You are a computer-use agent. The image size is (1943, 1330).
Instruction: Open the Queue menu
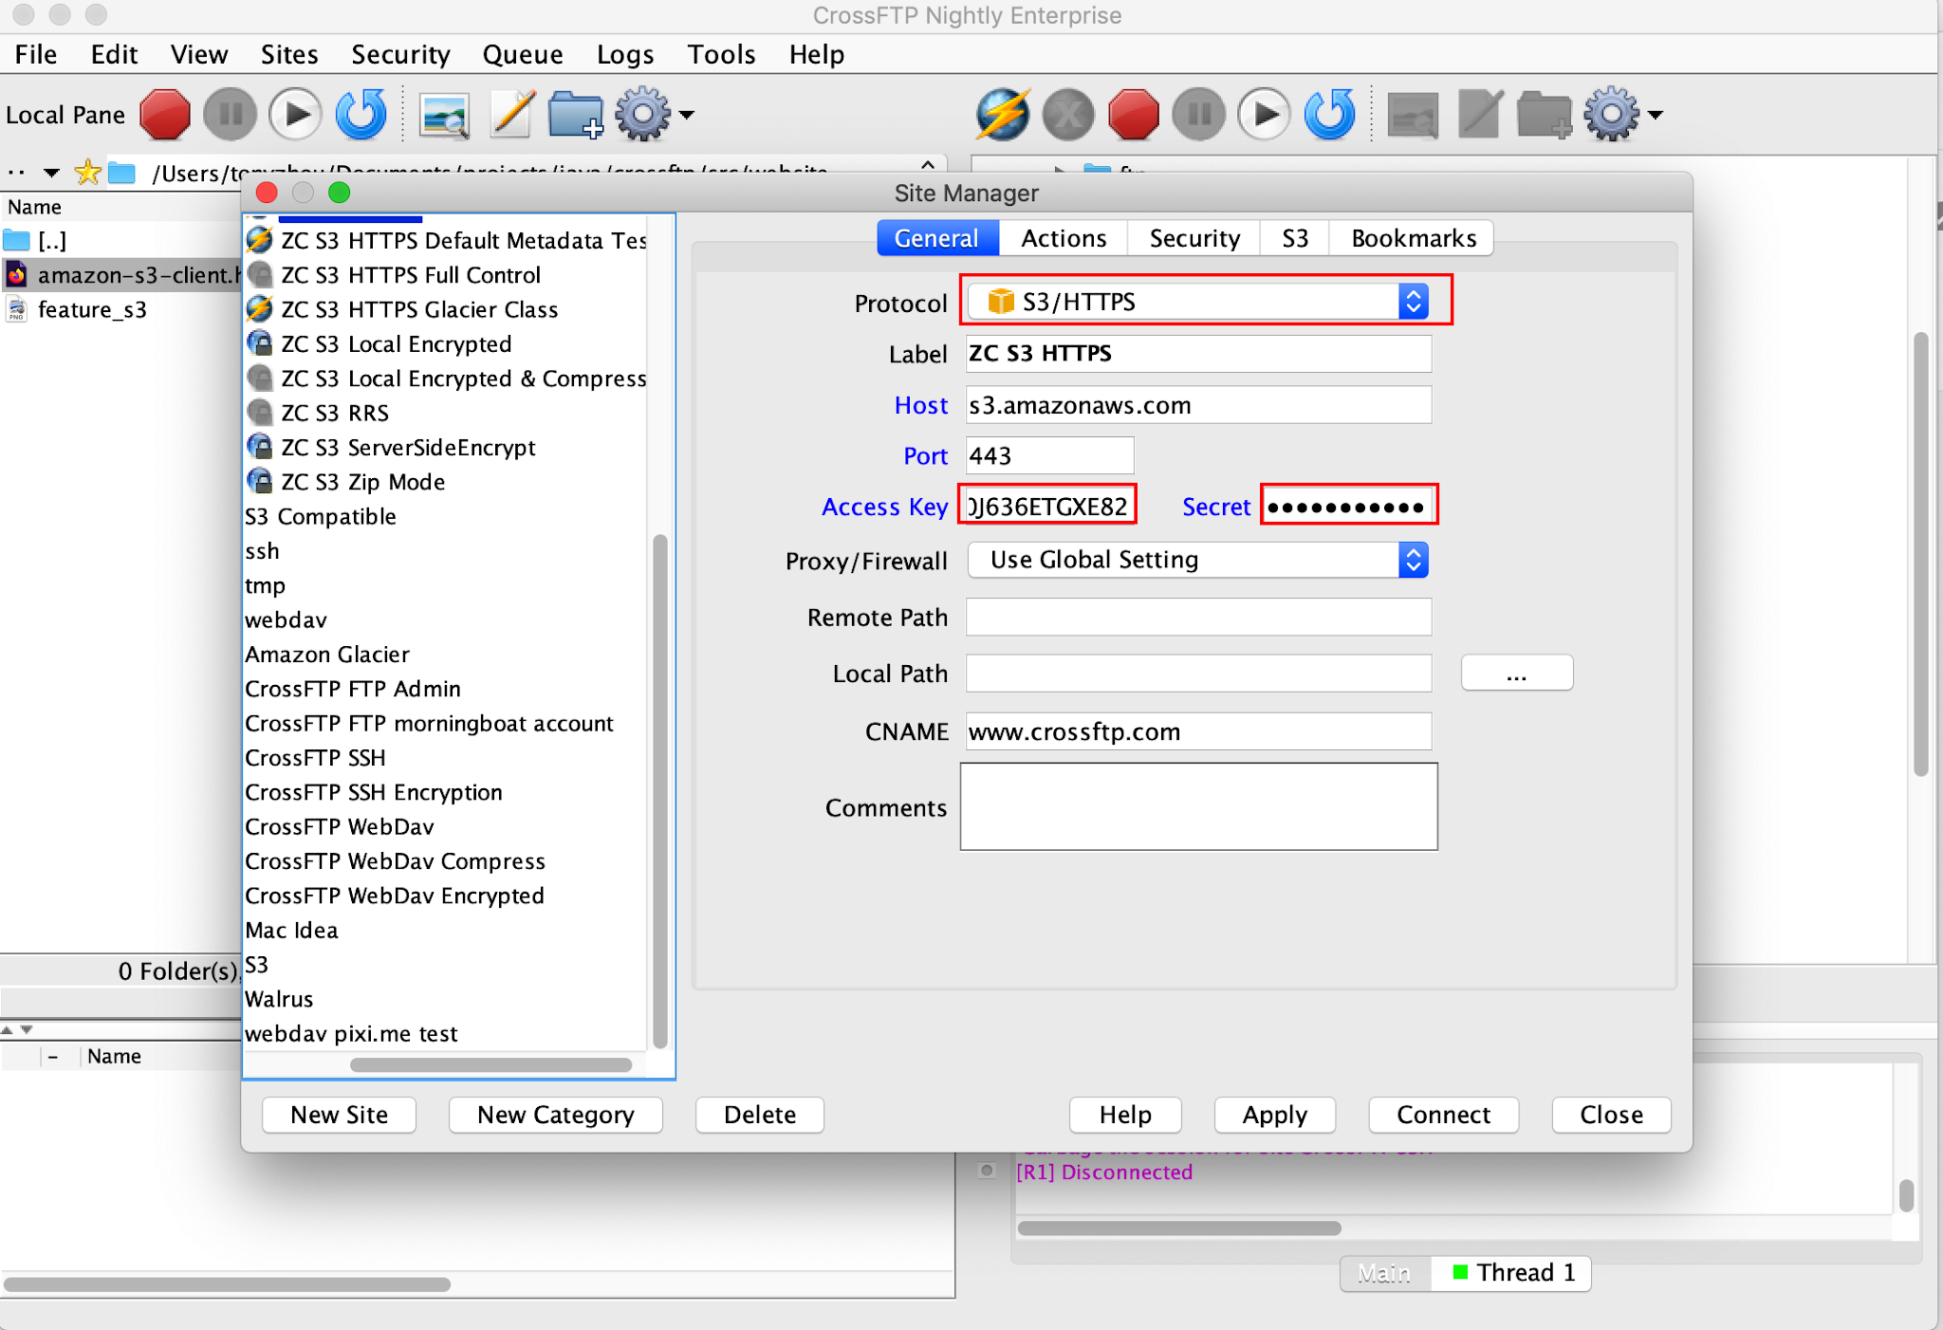[x=523, y=54]
